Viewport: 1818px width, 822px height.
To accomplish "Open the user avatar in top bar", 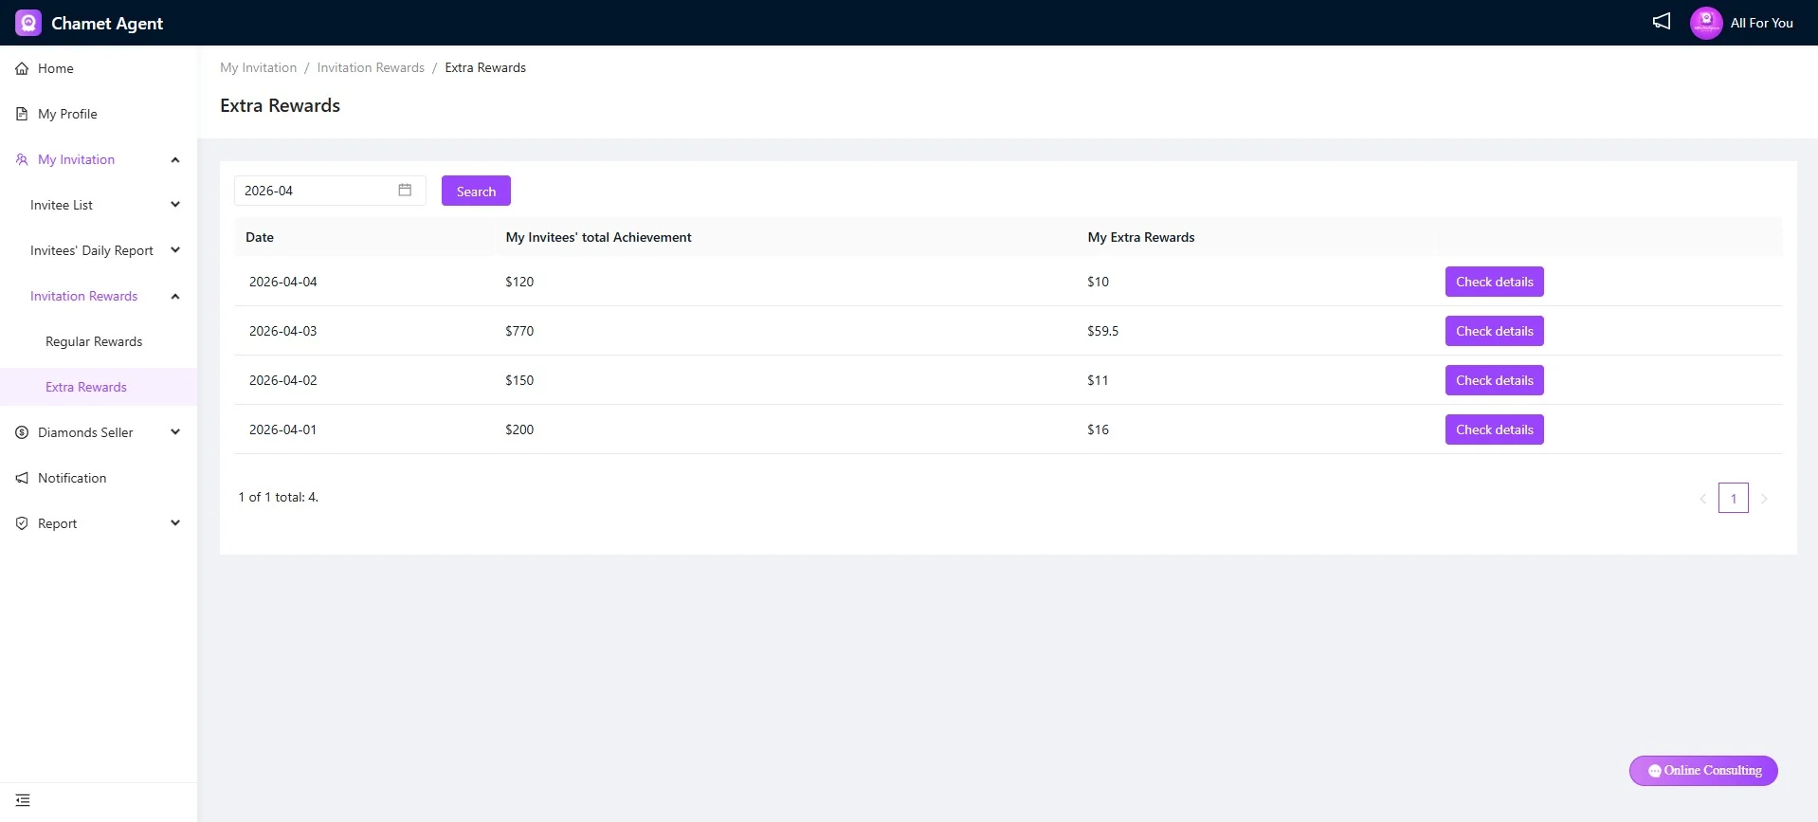I will click(1706, 23).
